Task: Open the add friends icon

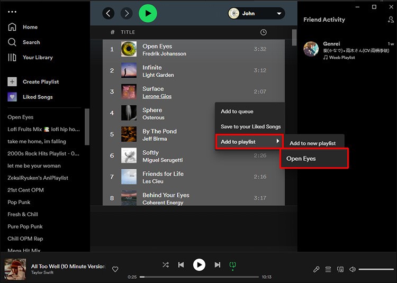Action: (391, 20)
